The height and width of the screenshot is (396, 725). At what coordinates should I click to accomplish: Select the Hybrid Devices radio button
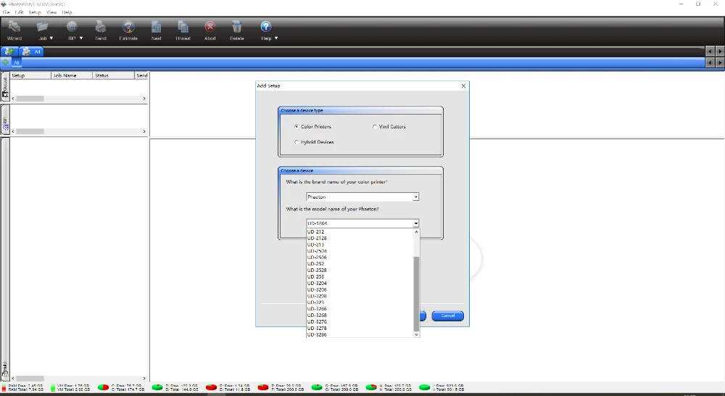click(297, 142)
